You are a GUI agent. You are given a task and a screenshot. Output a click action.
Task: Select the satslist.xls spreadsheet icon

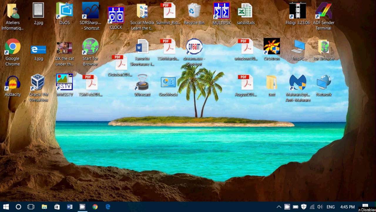246,11
